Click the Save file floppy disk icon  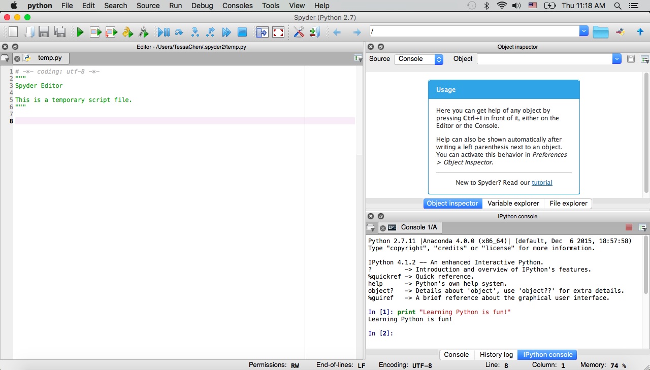pyautogui.click(x=44, y=32)
